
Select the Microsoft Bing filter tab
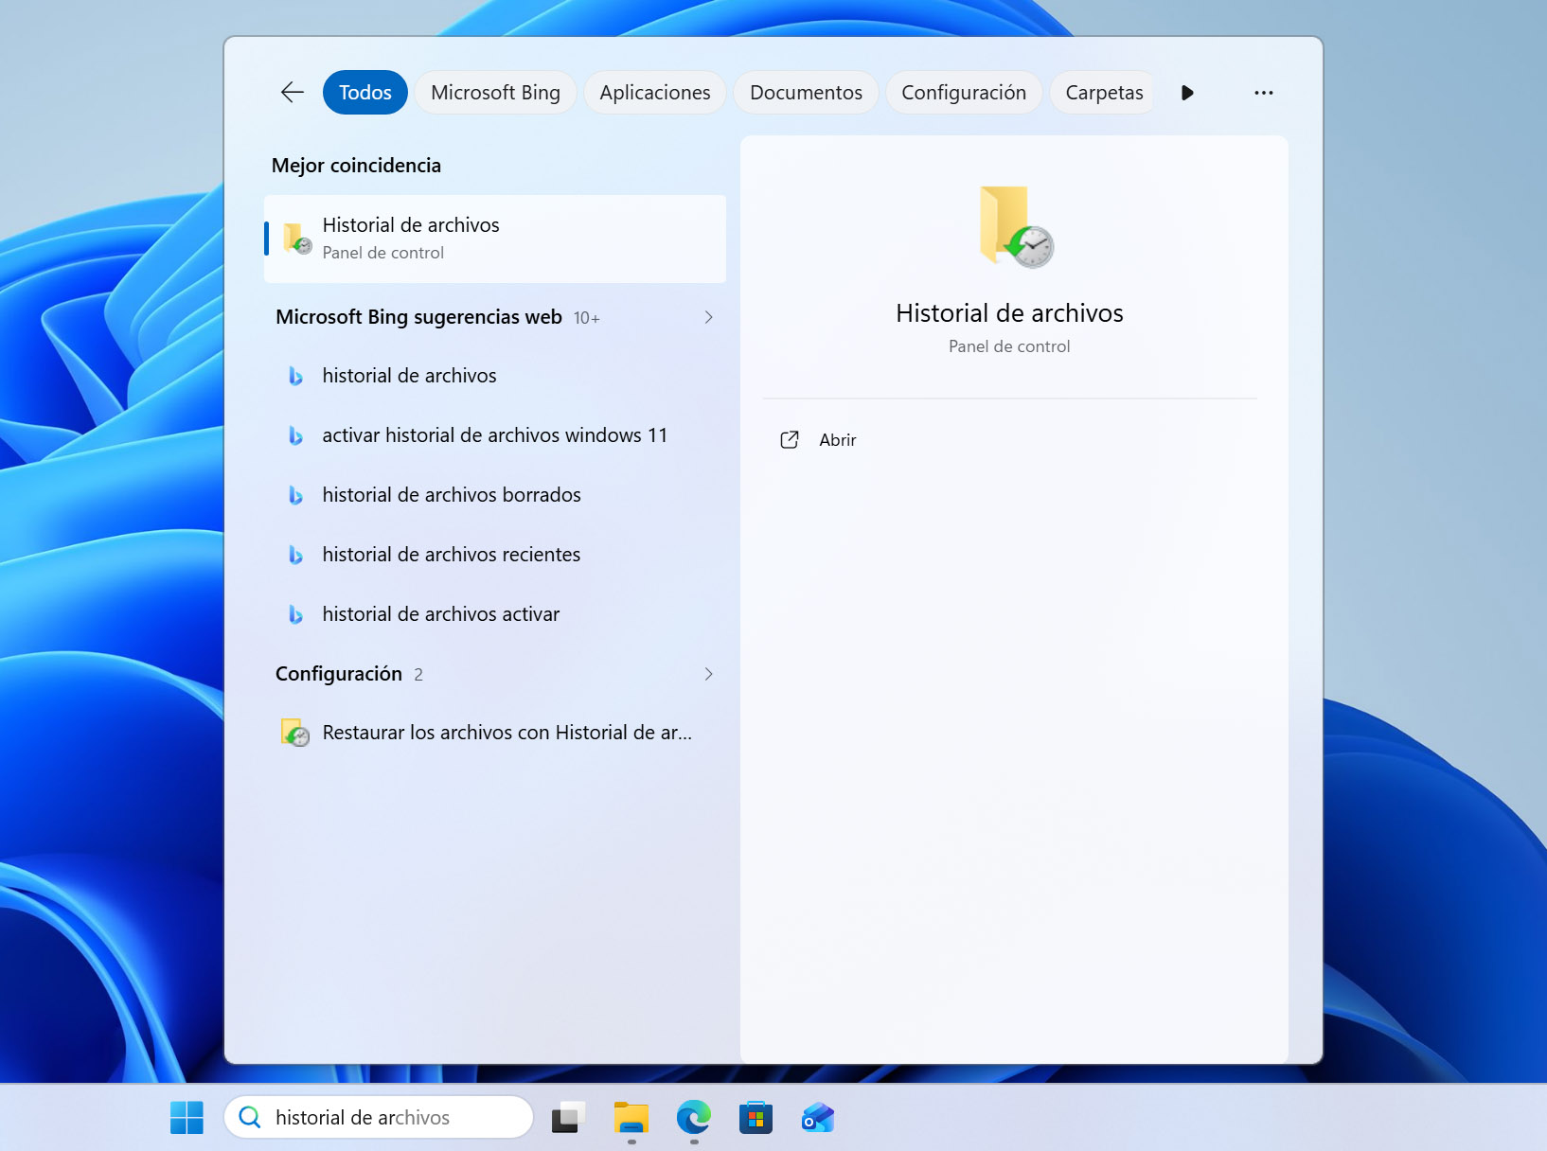pos(495,93)
